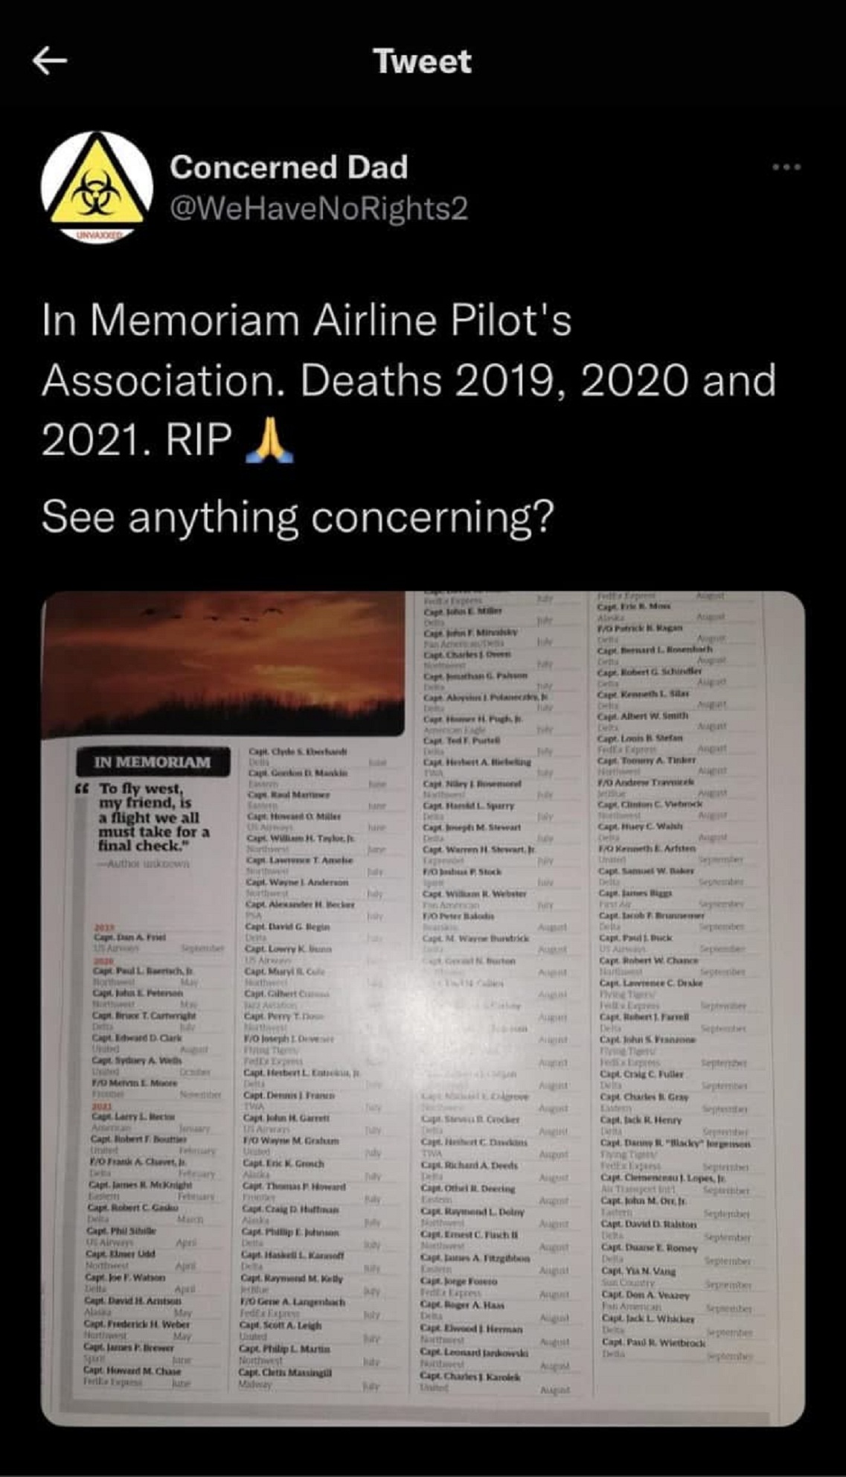Viewport: 846px width, 1477px height.
Task: Open the three-dot more options menu
Action: (x=786, y=168)
